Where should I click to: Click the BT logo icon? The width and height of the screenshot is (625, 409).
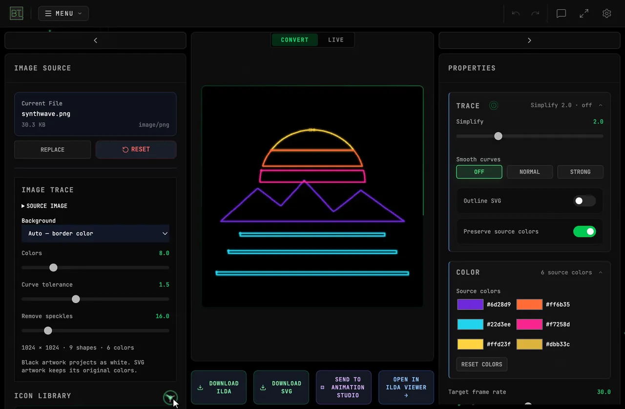tap(17, 13)
